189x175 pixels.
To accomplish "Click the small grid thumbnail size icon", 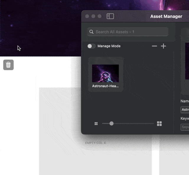I will 96,124.
